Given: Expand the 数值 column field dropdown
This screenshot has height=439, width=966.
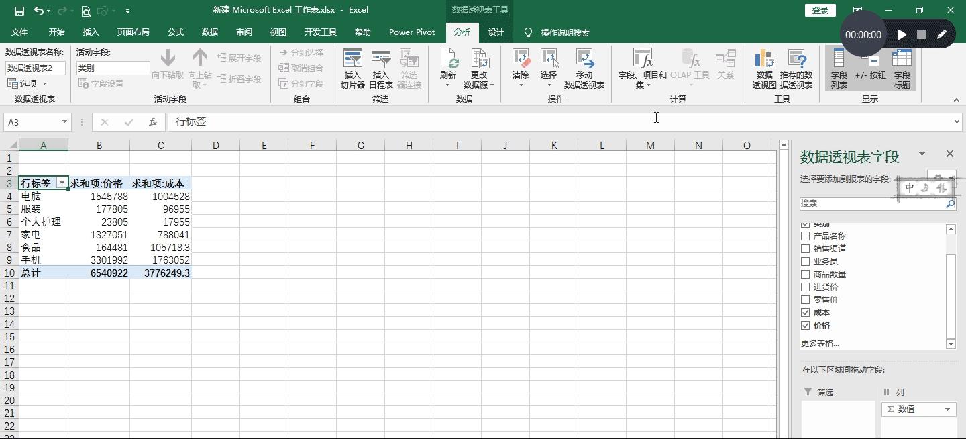Looking at the screenshot, I should pyautogui.click(x=947, y=409).
